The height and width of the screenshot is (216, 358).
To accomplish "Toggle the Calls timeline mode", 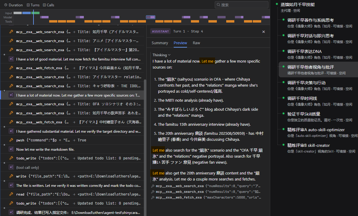I will coord(49,5).
